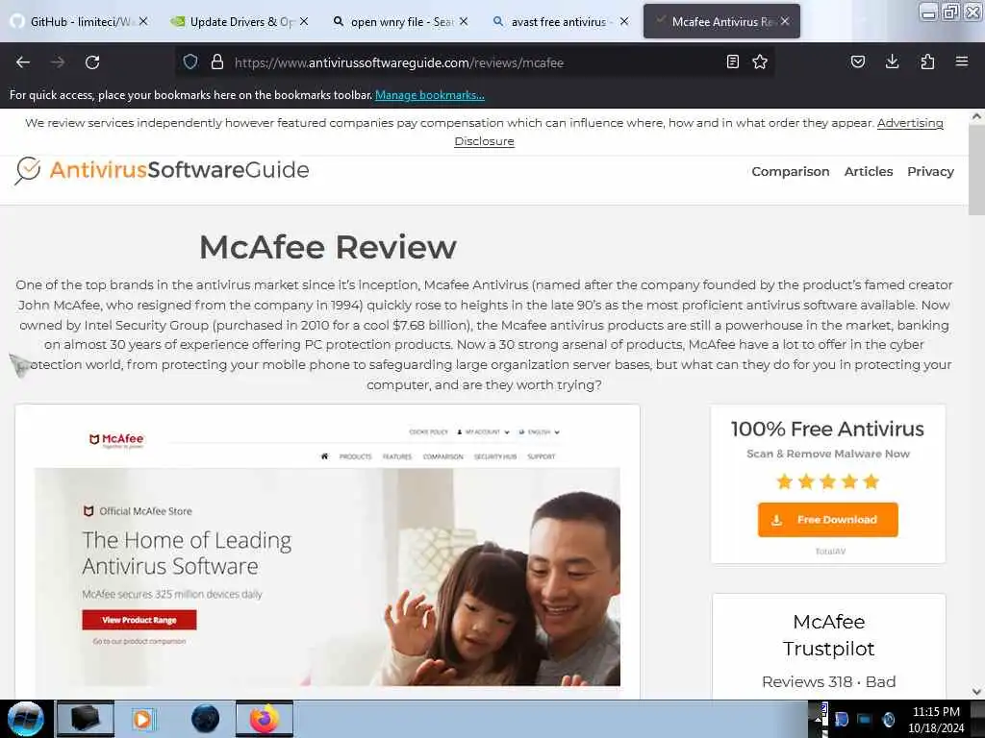Click the page scrollbar up arrow
This screenshot has height=738, width=985.
coord(976,116)
